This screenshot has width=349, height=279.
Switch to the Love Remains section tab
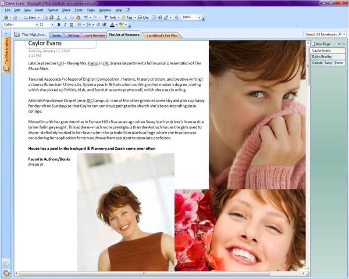pos(95,35)
